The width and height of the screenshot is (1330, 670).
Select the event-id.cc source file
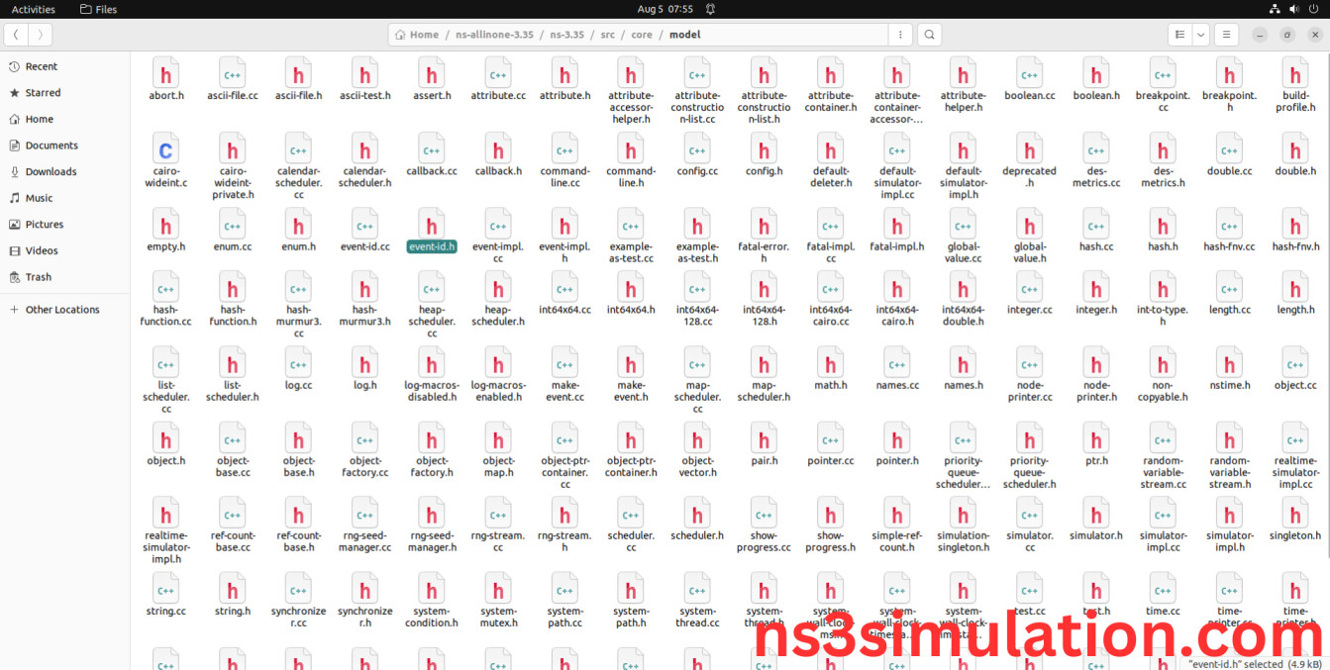coord(364,226)
